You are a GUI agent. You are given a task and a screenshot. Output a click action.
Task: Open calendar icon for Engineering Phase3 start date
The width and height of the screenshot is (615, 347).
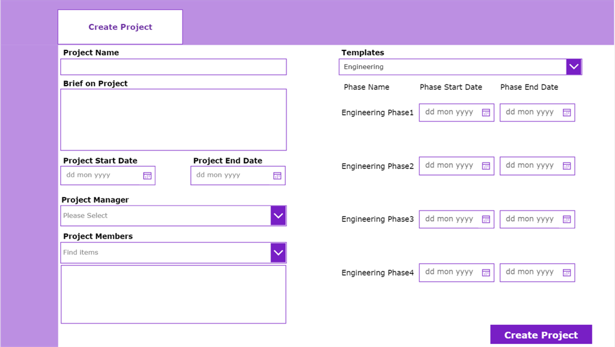(x=485, y=219)
